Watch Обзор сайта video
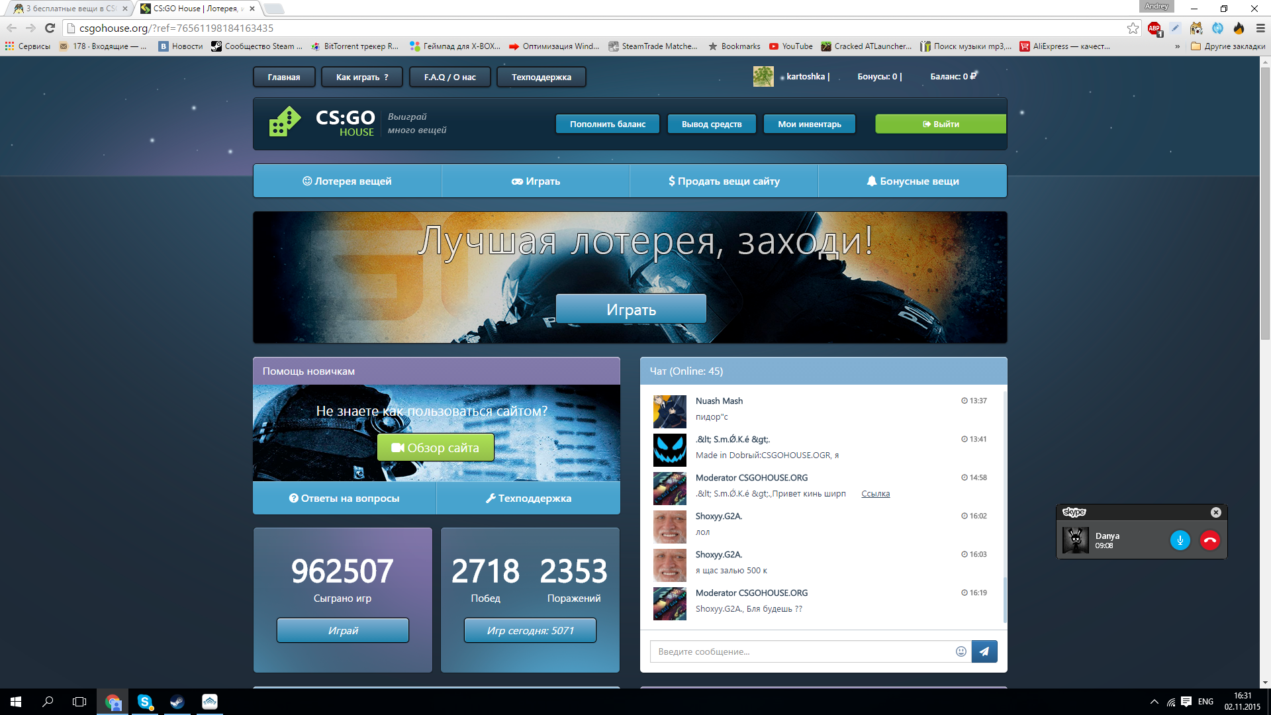1271x715 pixels. (436, 448)
